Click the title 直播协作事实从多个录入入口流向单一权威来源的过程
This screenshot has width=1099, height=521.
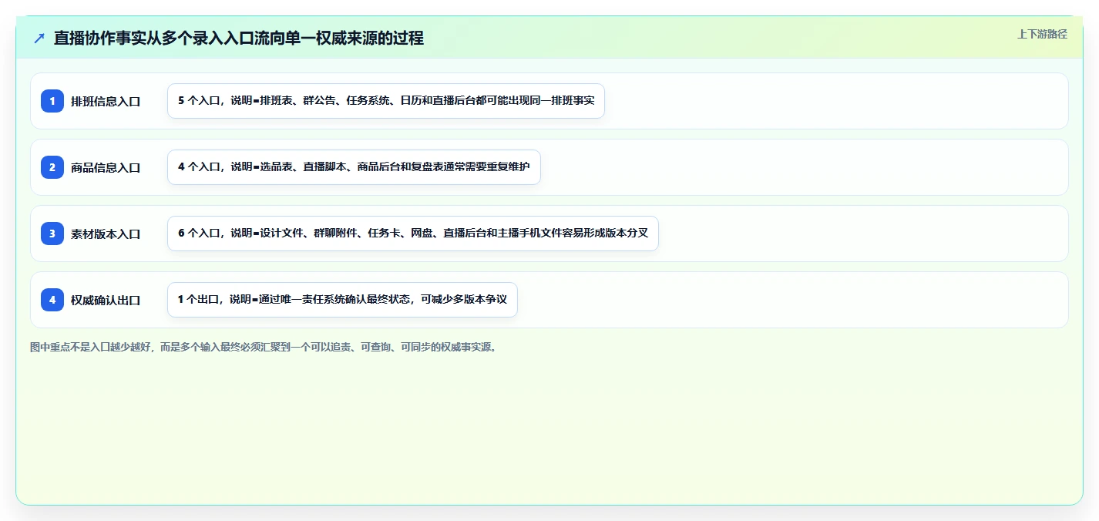[239, 39]
